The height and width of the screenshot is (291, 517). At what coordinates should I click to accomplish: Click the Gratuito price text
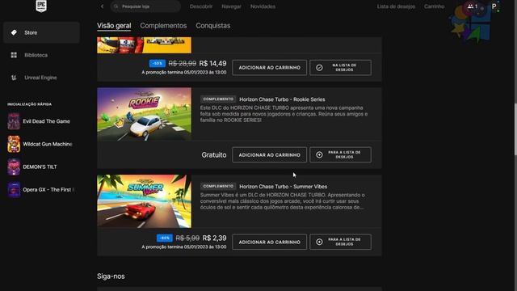tap(214, 154)
